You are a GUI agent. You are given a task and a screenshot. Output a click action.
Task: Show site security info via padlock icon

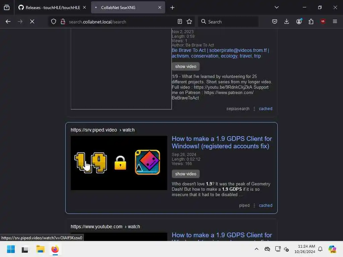63,21
